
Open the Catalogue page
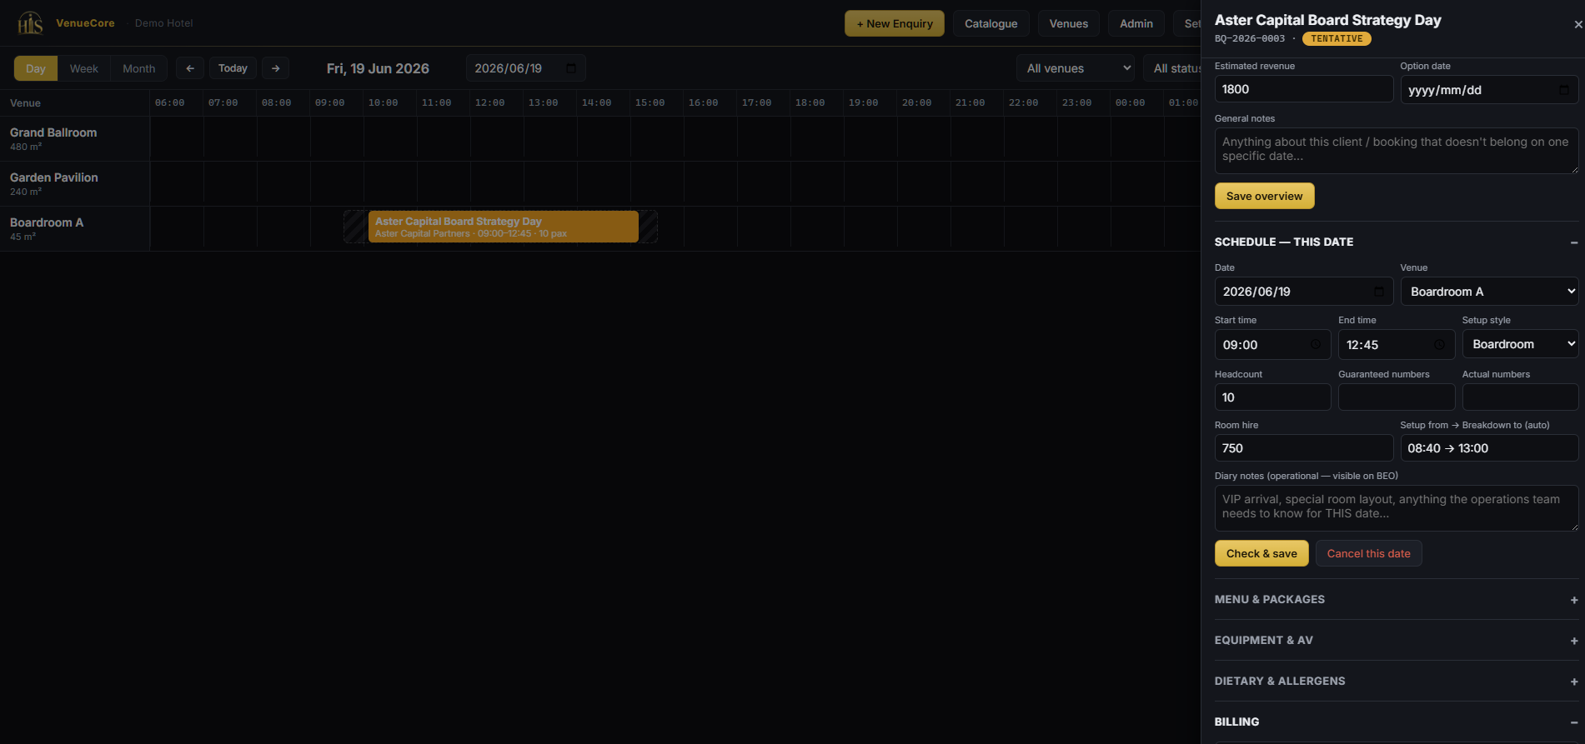[x=991, y=23]
